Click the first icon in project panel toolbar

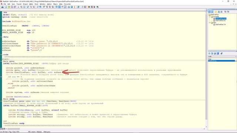pos(209,11)
